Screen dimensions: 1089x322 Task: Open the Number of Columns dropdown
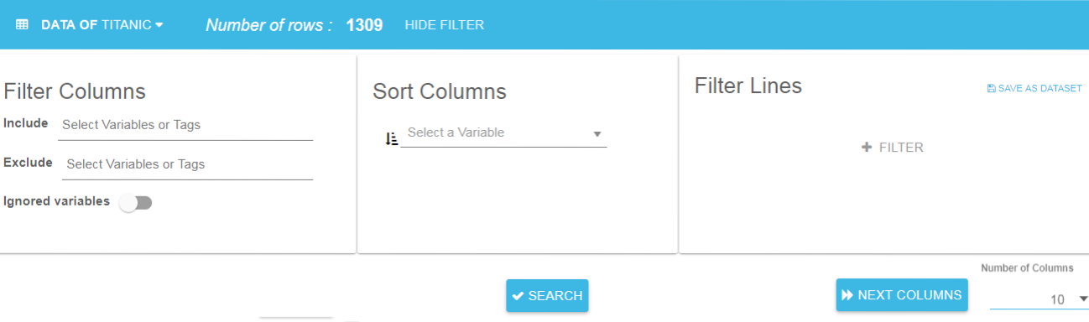pos(1039,299)
